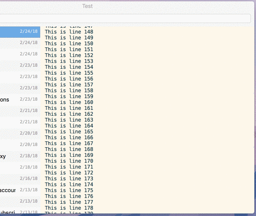The image size is (256, 216).
Task: Click on "This is line 166"
Action: [x=69, y=138]
